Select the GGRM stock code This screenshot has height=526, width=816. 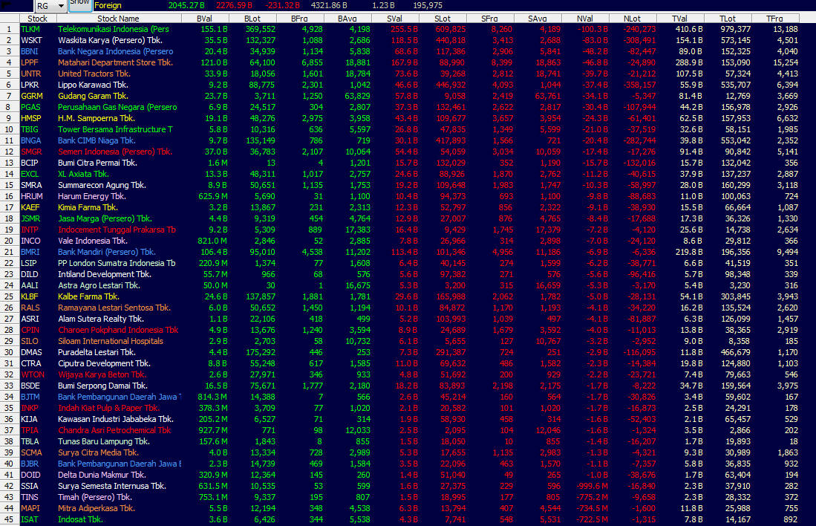(x=32, y=96)
